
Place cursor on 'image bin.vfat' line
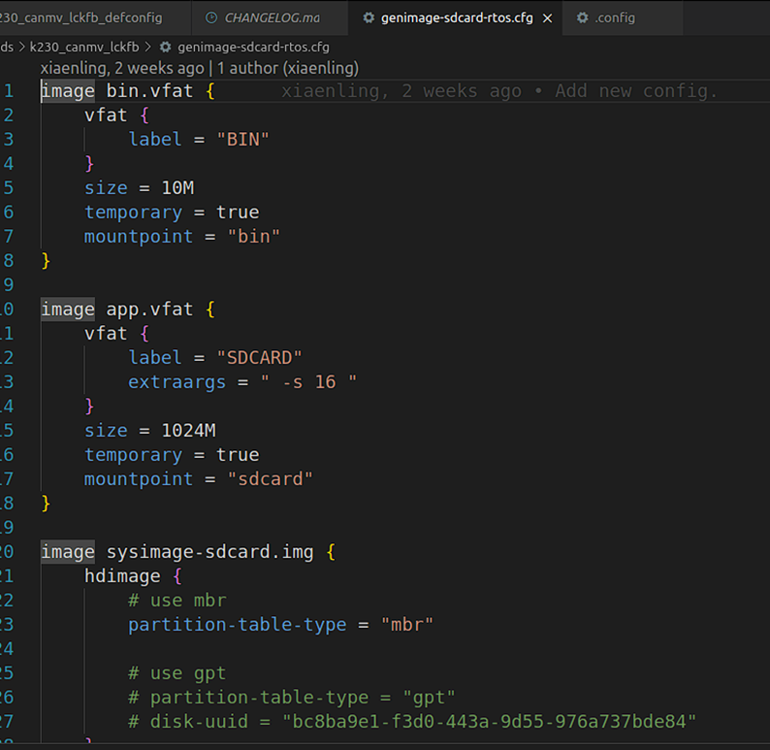point(128,91)
